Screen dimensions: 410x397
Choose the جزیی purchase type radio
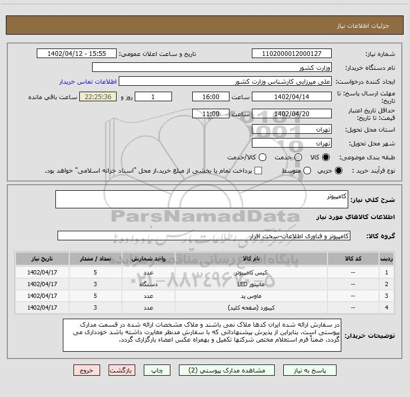point(338,171)
